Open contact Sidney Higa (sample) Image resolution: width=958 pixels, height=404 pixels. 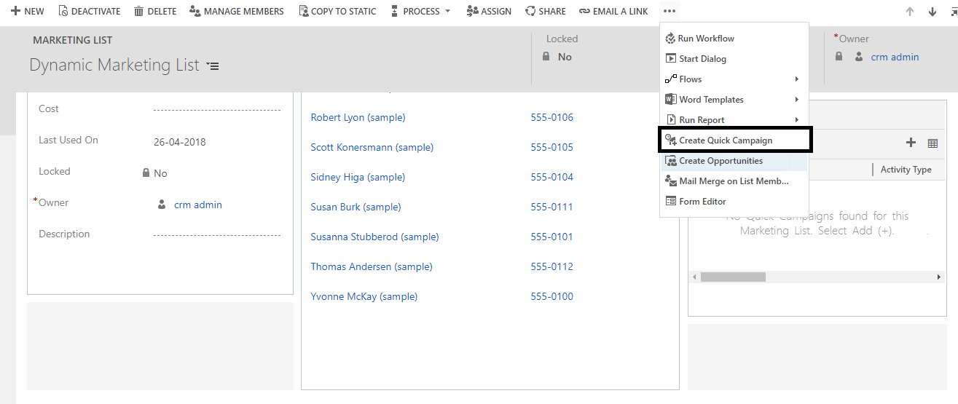point(358,177)
